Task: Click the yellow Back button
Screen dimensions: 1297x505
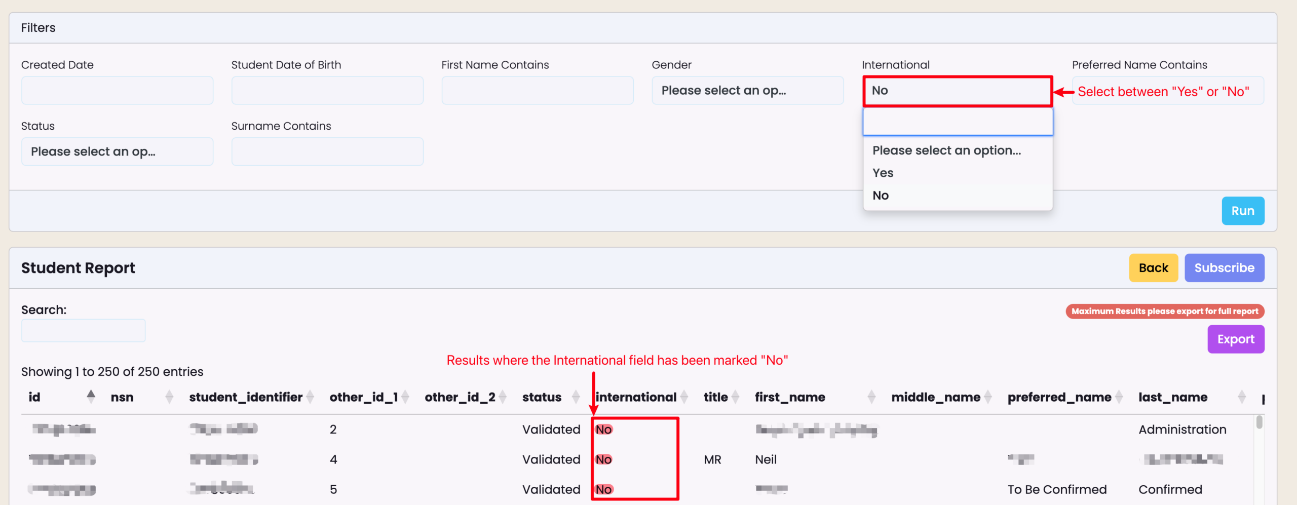Action: [x=1153, y=268]
